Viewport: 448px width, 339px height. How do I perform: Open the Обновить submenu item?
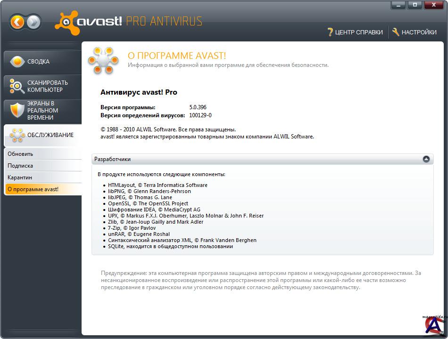click(x=20, y=154)
